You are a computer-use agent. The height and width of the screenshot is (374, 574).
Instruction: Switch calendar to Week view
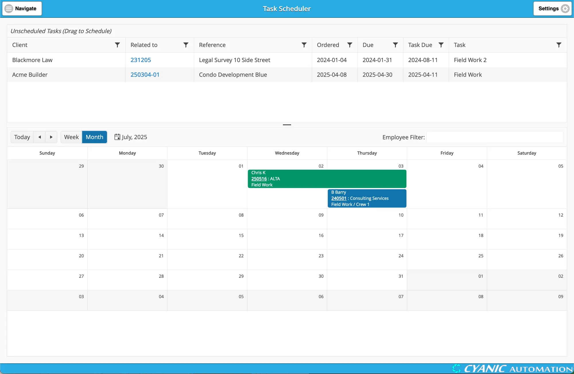[71, 137]
